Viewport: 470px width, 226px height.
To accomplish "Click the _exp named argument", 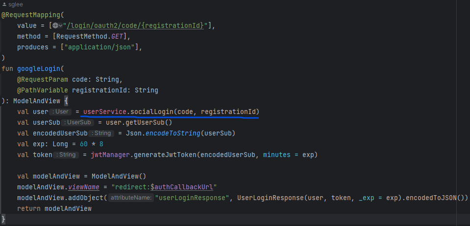I will [366, 198].
